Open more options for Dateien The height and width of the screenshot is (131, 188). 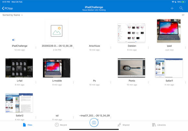148,48
